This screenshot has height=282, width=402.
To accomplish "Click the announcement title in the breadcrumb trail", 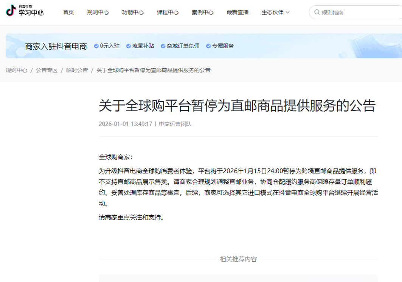I will click(153, 70).
